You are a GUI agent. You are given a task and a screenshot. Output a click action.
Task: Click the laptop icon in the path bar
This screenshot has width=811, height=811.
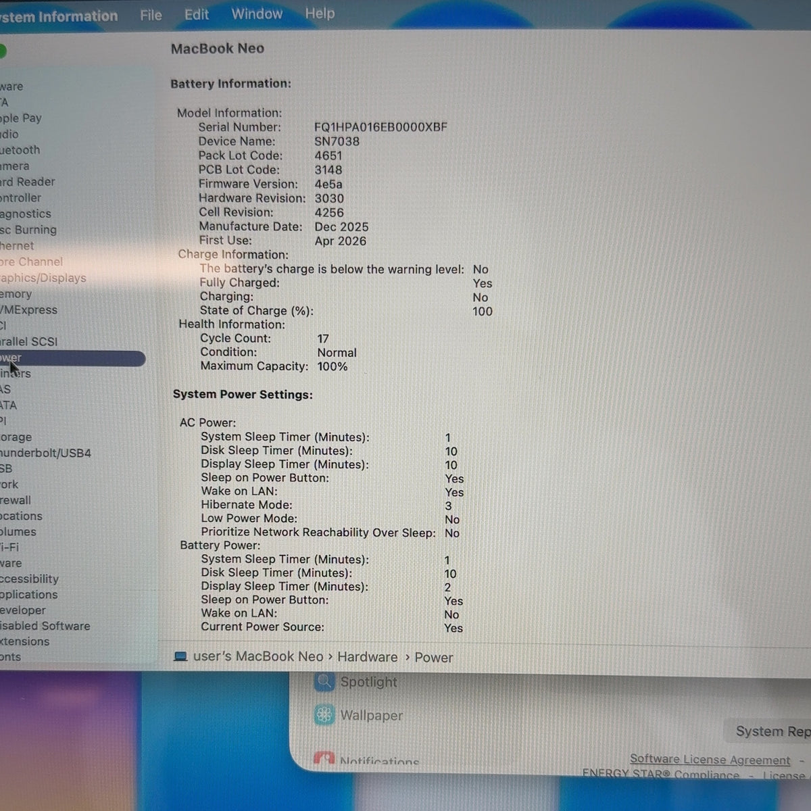[180, 656]
